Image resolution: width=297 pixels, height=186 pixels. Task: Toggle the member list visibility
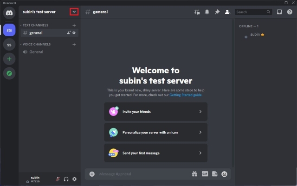pos(227,12)
